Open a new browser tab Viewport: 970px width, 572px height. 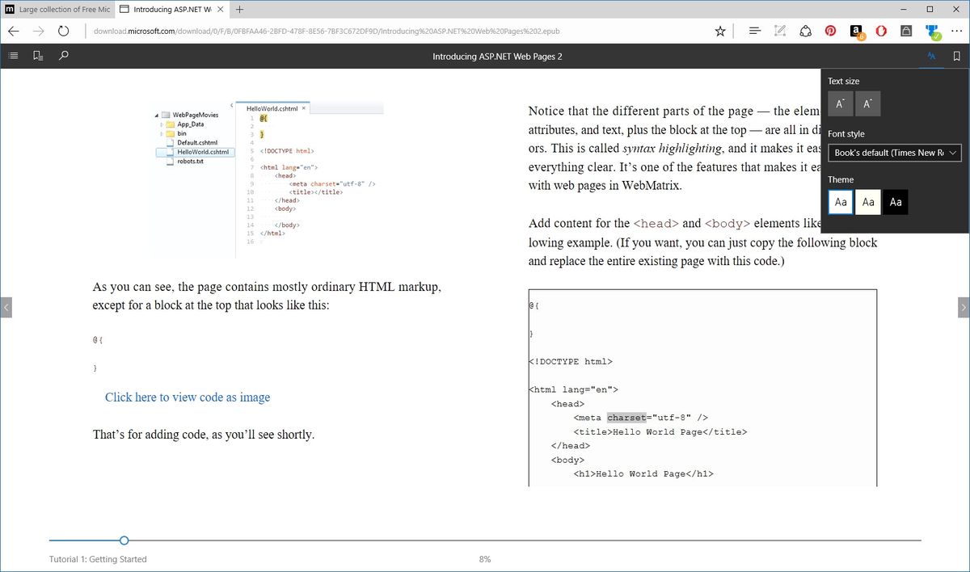pos(240,9)
